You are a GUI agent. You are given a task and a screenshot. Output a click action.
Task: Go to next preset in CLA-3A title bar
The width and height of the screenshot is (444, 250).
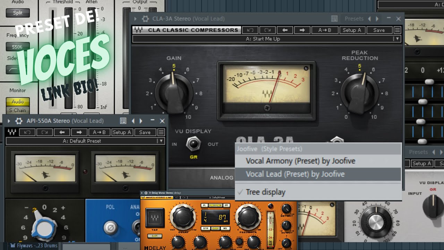pyautogui.click(x=377, y=19)
